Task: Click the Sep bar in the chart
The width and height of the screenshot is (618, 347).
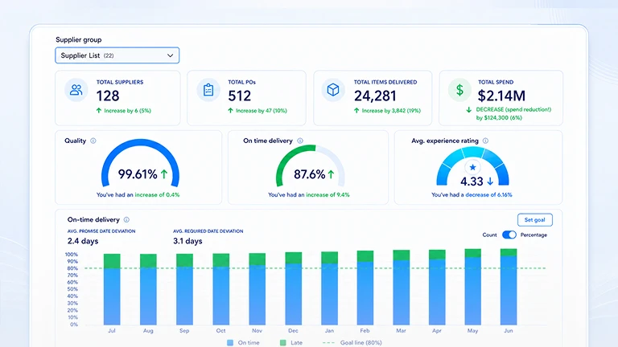Action: [184, 289]
